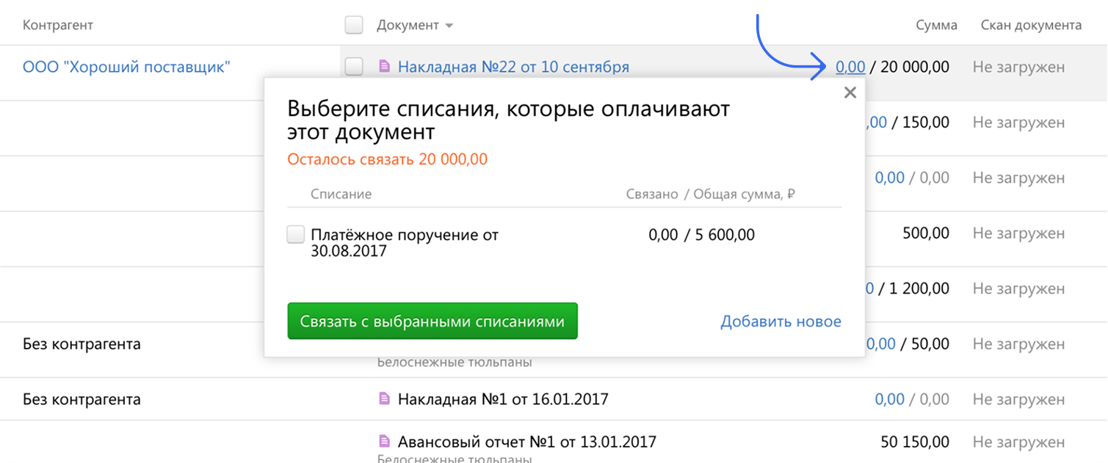Close the payment selection popup
This screenshot has height=463, width=1108.
(850, 92)
